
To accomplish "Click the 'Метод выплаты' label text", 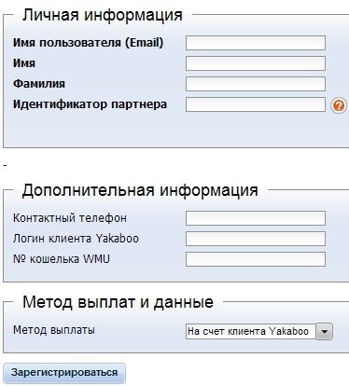I will pyautogui.click(x=54, y=330).
